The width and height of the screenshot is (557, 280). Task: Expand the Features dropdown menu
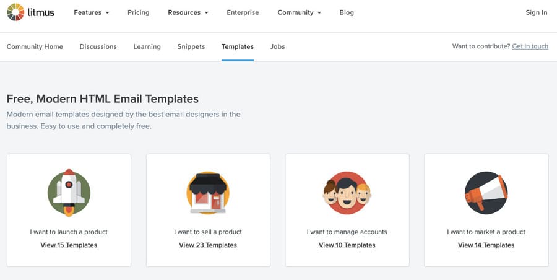91,12
